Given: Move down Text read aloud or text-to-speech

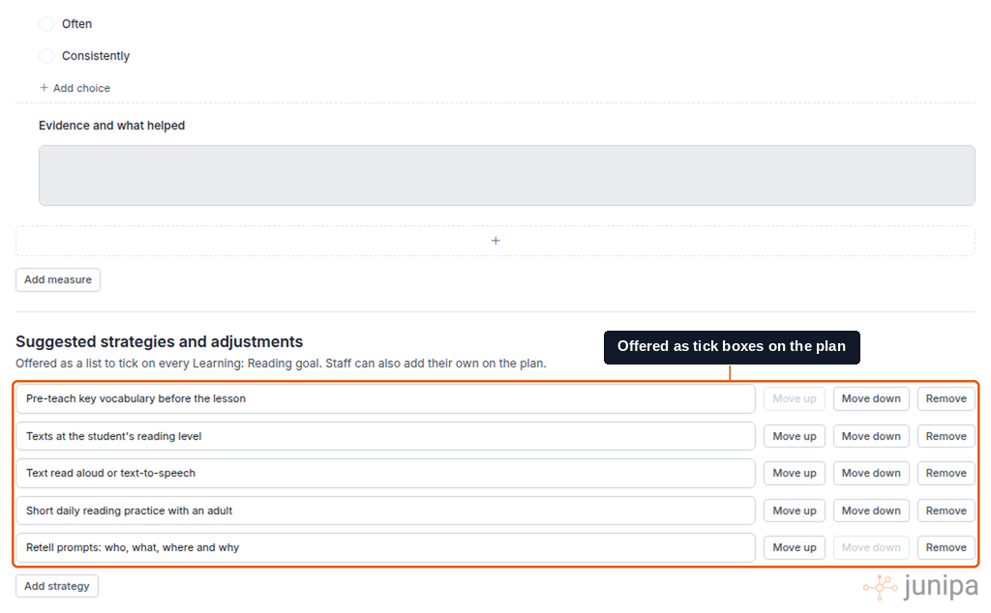Looking at the screenshot, I should pos(870,474).
